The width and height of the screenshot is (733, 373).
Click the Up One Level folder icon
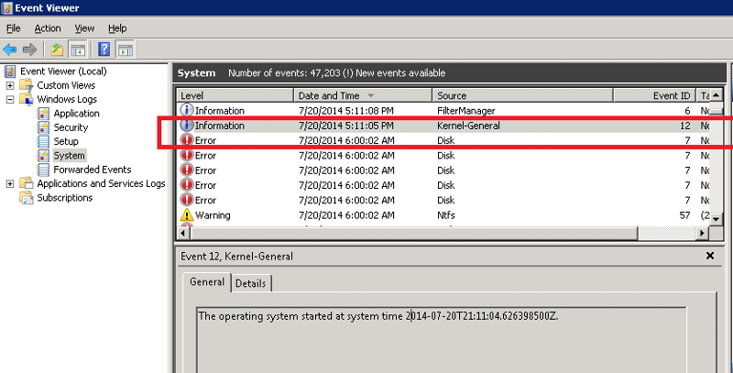pyautogui.click(x=57, y=49)
